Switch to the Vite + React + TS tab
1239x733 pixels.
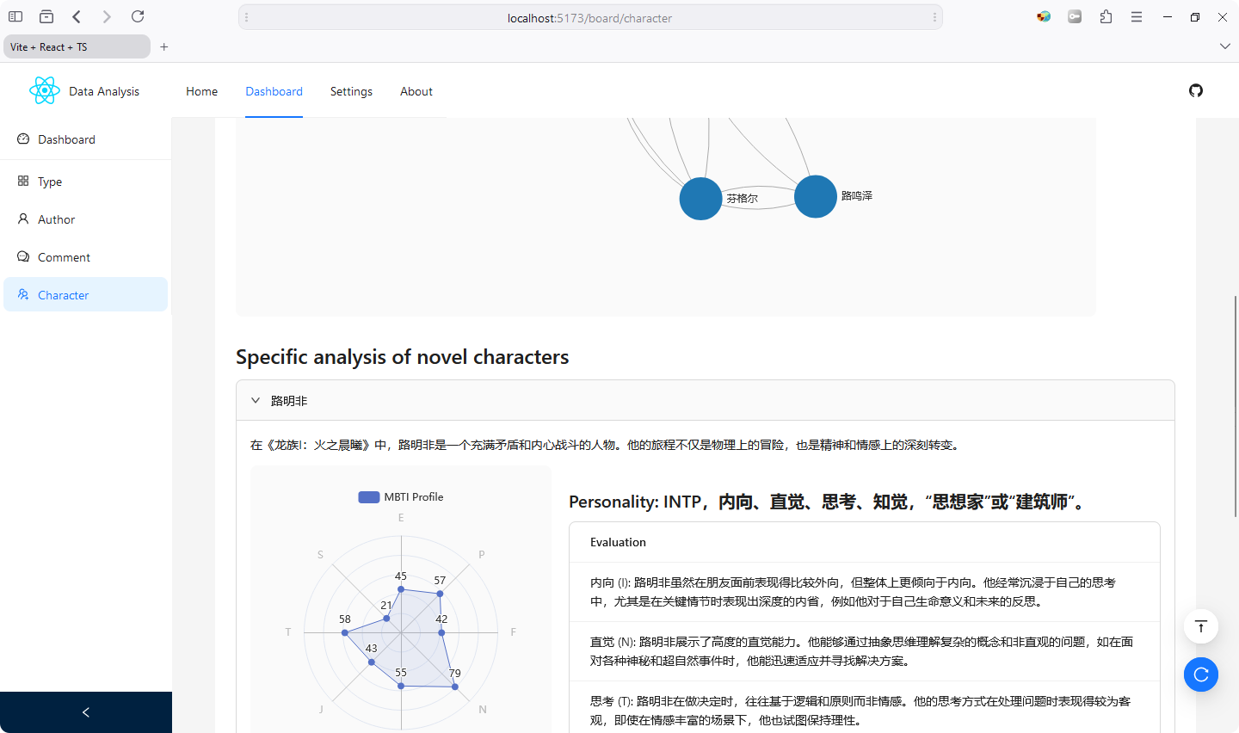[x=77, y=46]
